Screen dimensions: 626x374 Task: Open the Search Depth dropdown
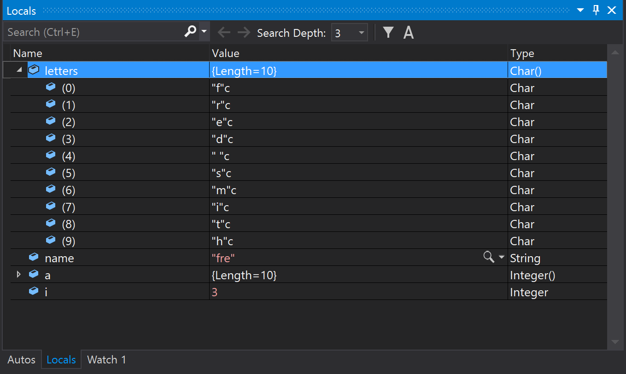tap(361, 32)
